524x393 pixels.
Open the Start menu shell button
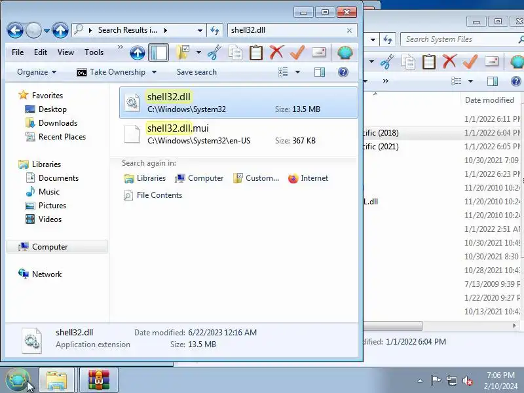(18, 380)
